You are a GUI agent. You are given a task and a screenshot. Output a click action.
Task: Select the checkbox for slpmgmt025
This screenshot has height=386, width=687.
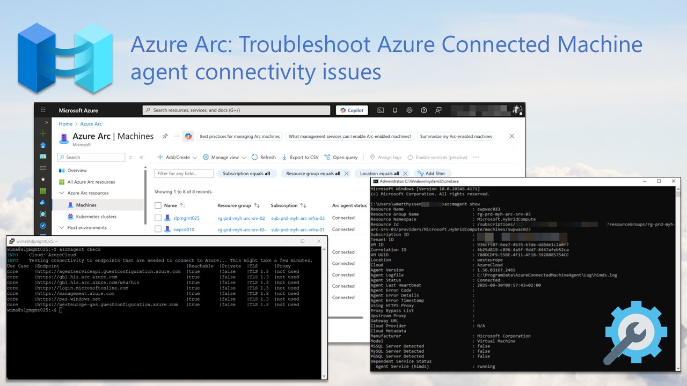(x=158, y=218)
